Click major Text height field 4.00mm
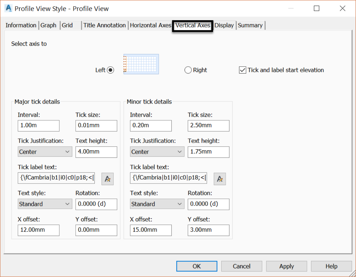This screenshot has width=356, height=277. click(x=96, y=152)
